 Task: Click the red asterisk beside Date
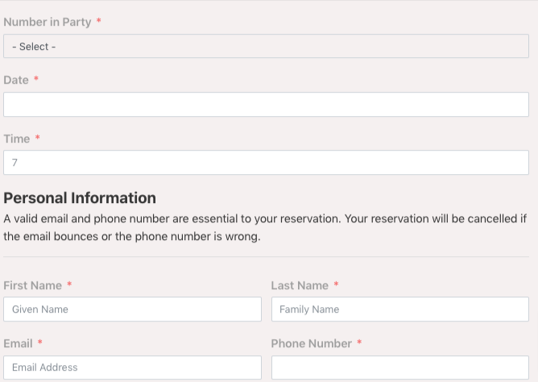click(36, 81)
